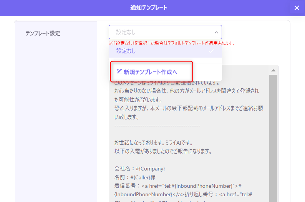Image resolution: width=305 pixels, height=202 pixels.
Task: Click the 通知テンプレート header title
Action: click(149, 8)
